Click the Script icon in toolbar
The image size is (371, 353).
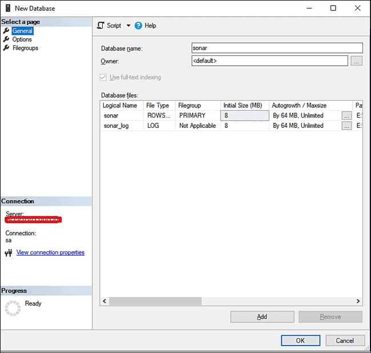click(x=100, y=25)
